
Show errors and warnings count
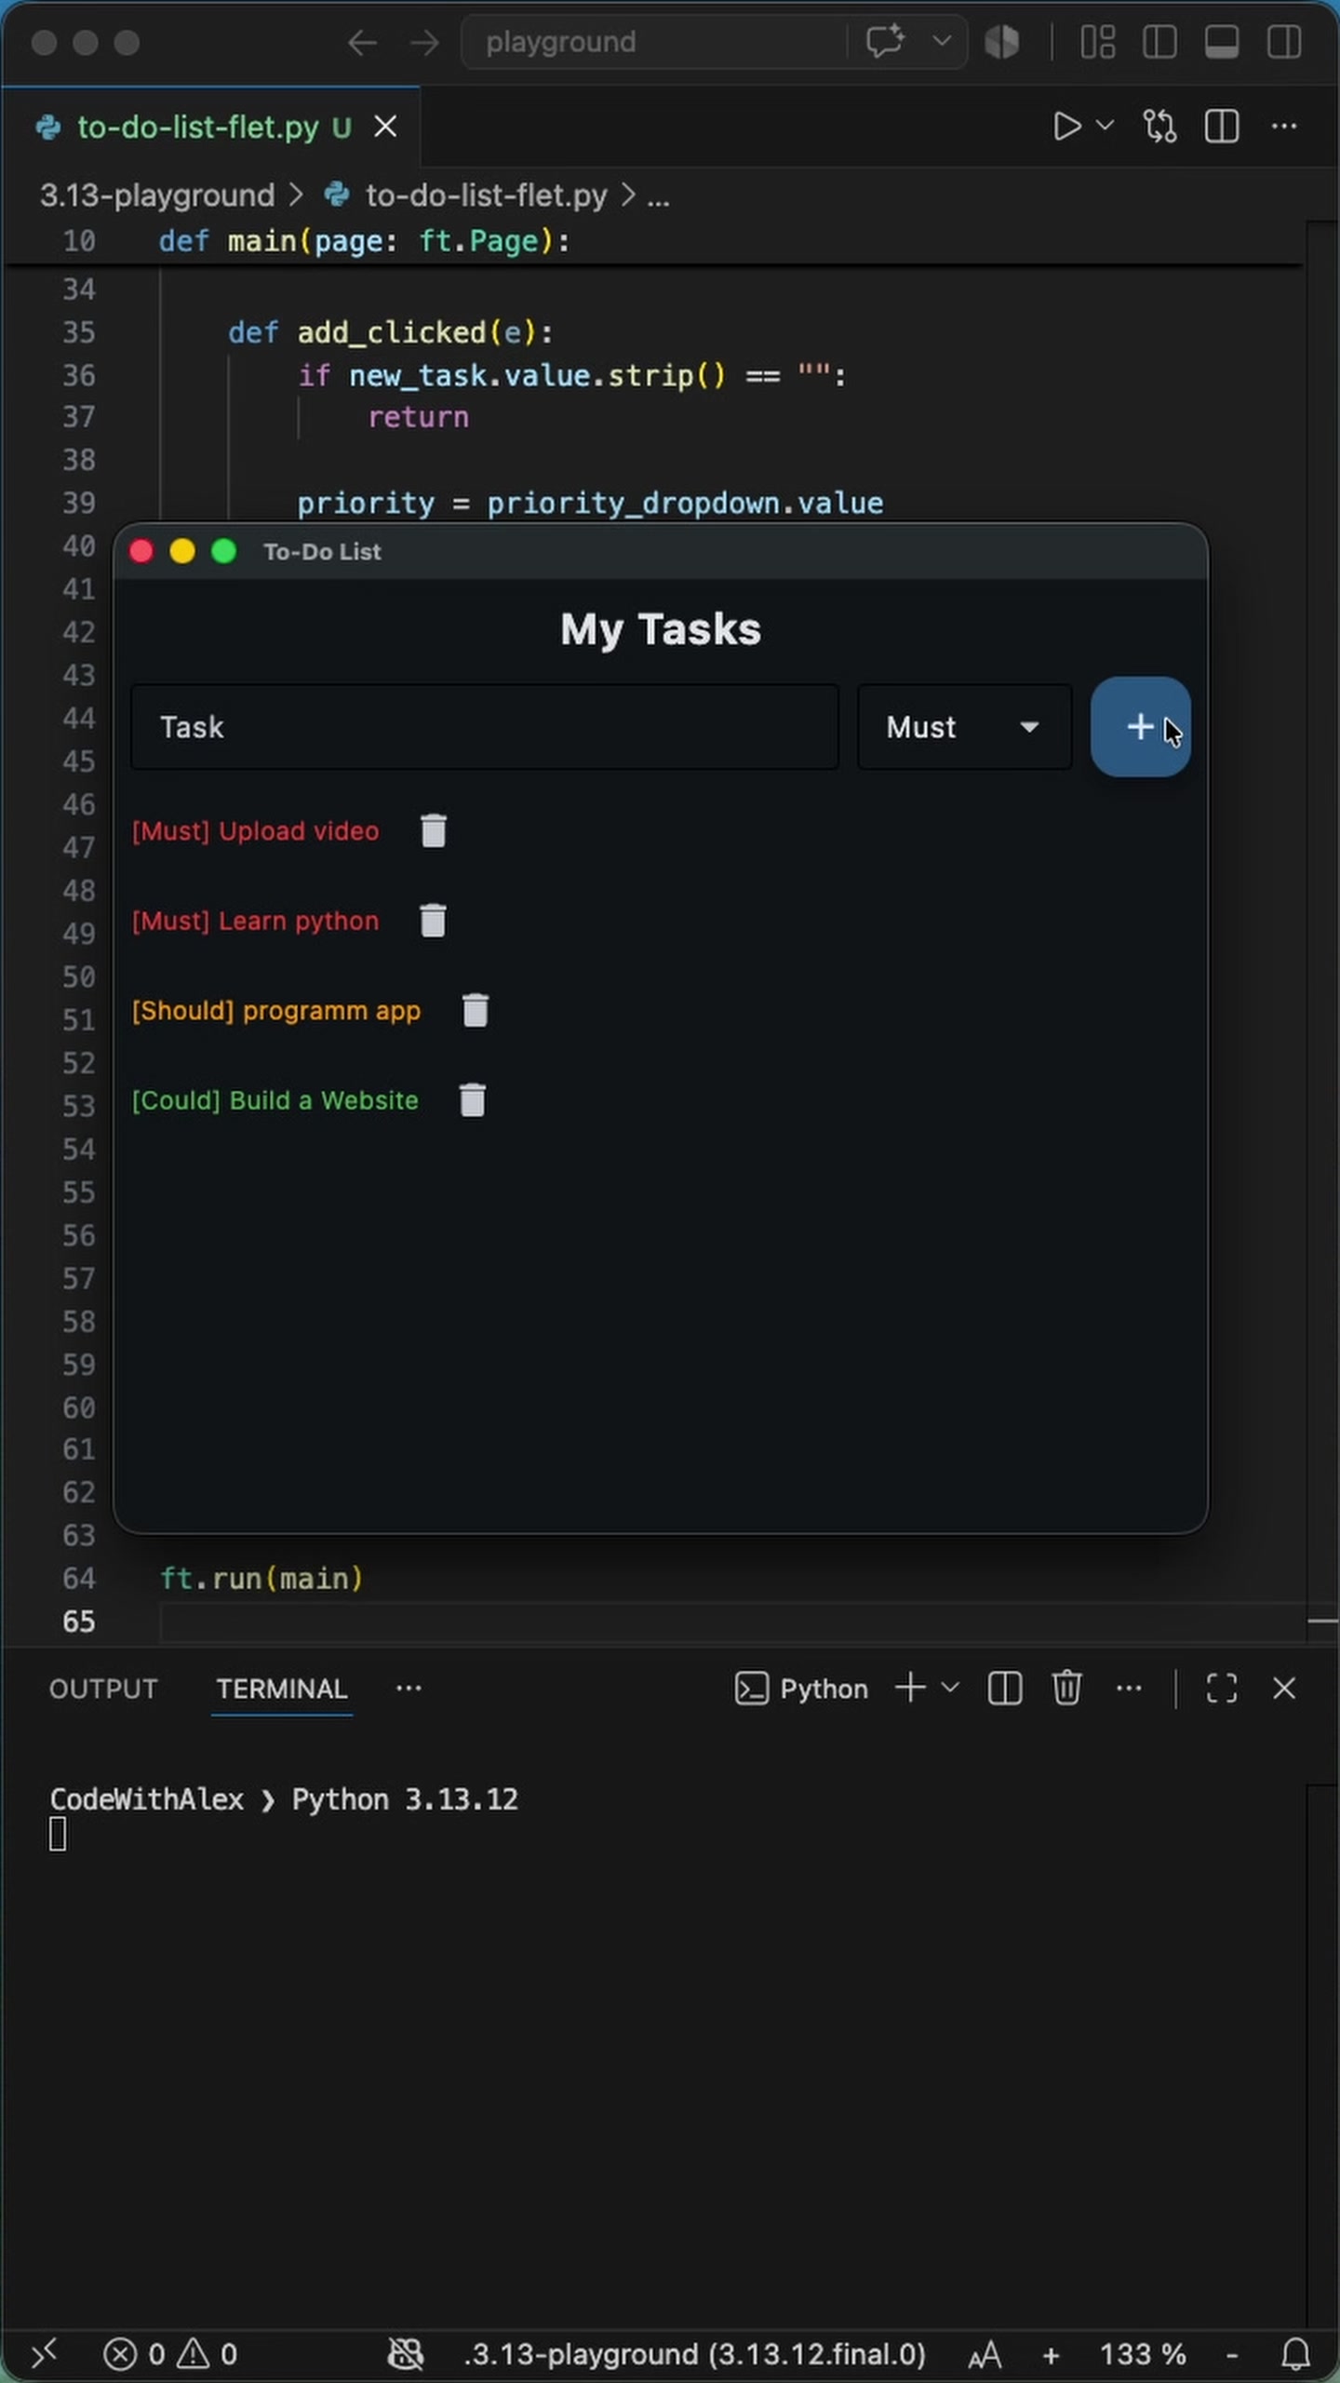[170, 2354]
